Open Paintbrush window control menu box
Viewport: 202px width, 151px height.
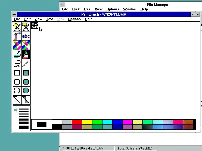14,14
